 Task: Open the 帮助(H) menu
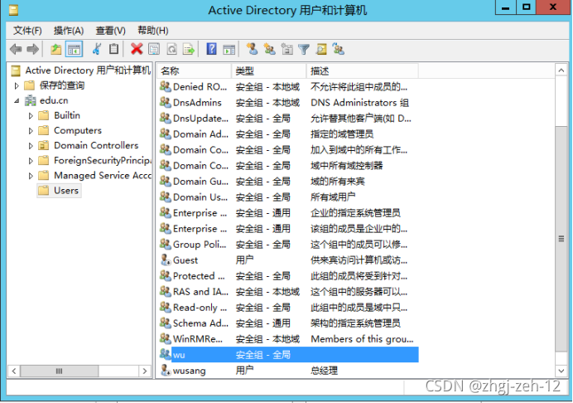coord(152,31)
